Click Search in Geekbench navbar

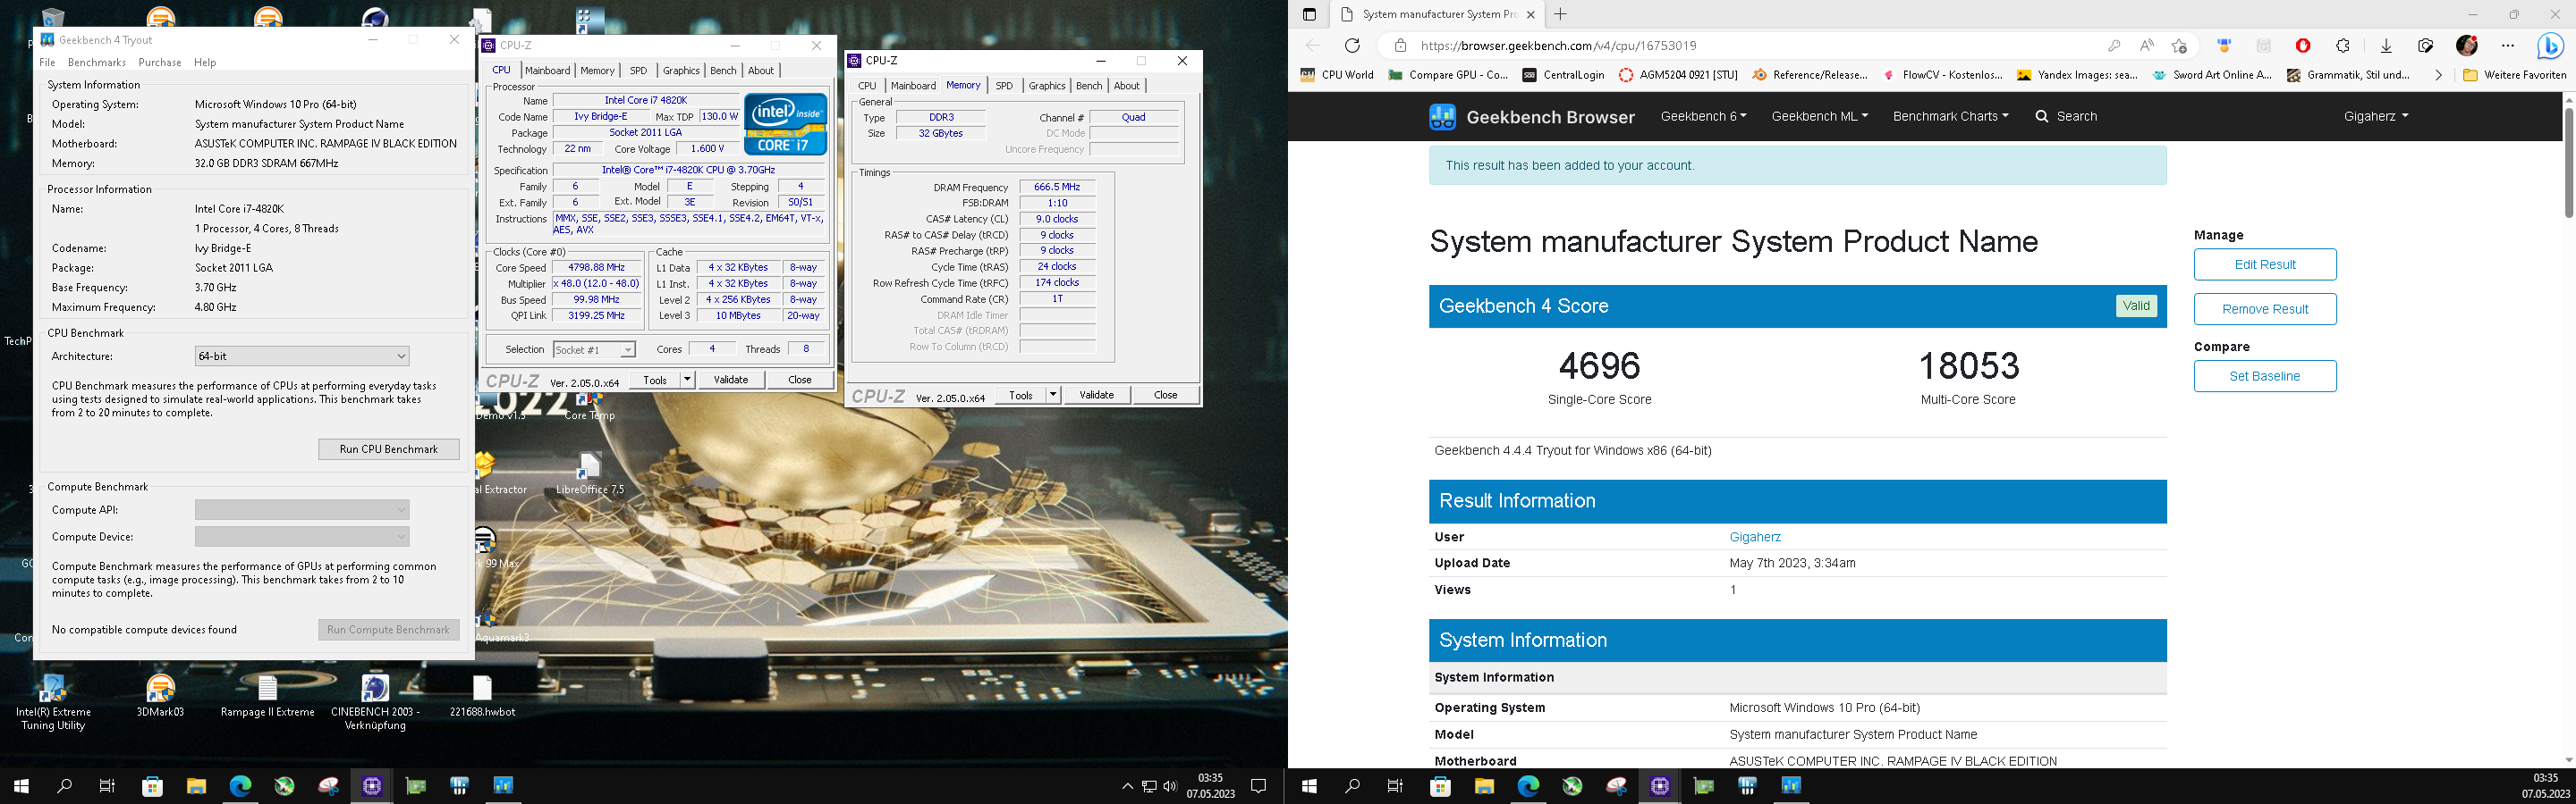2066,116
